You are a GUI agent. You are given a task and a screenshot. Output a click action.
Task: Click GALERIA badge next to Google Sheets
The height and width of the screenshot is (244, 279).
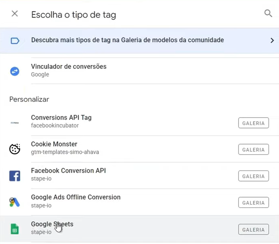point(253,230)
